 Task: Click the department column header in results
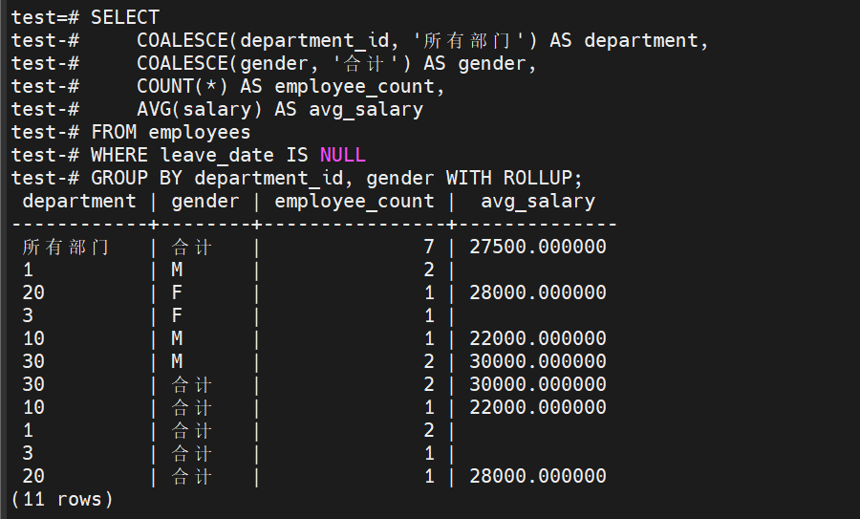point(79,201)
